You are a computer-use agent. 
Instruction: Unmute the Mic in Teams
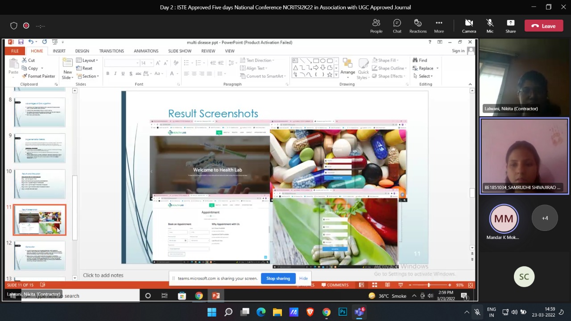(490, 26)
